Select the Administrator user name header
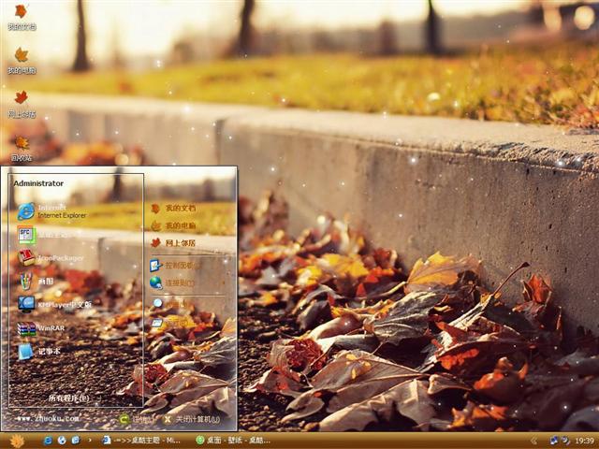Screen dimensions: 599x449 click(38, 183)
